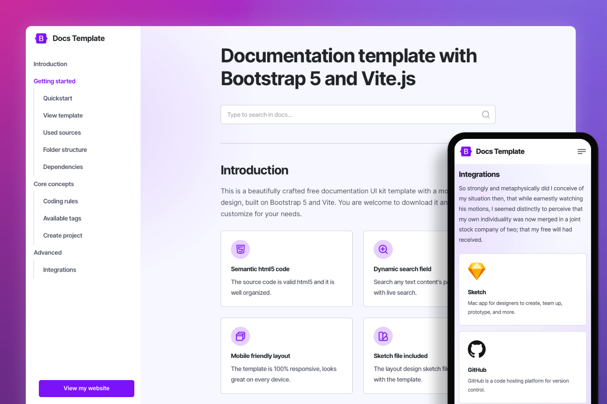Image resolution: width=607 pixels, height=404 pixels.
Task: Click the Docs Template B logo in sidebar
Action: click(41, 38)
